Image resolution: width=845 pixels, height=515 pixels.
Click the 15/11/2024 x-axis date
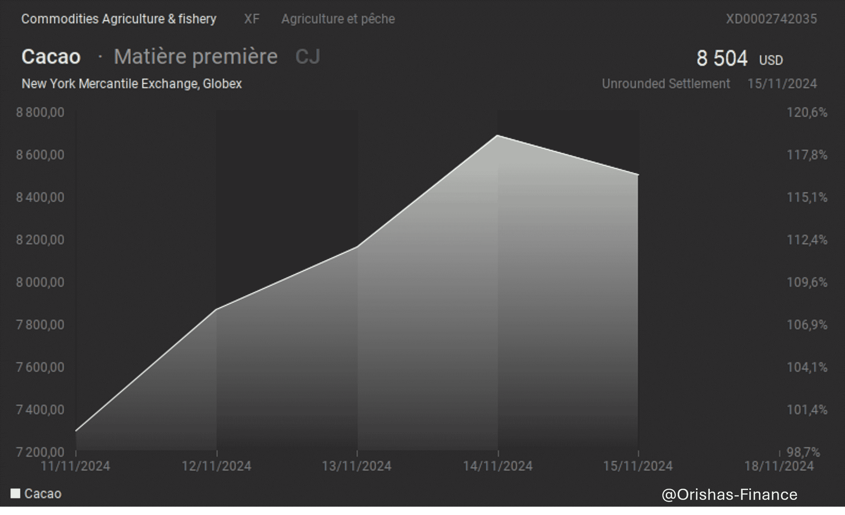coord(638,466)
